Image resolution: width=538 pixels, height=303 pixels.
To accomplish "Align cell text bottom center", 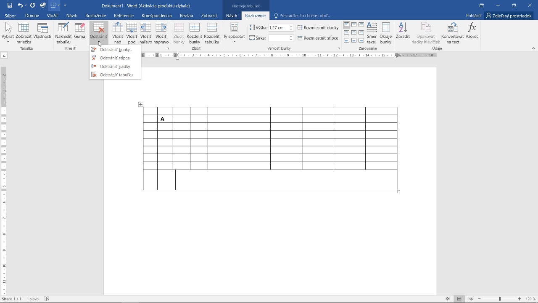I will point(354,40).
